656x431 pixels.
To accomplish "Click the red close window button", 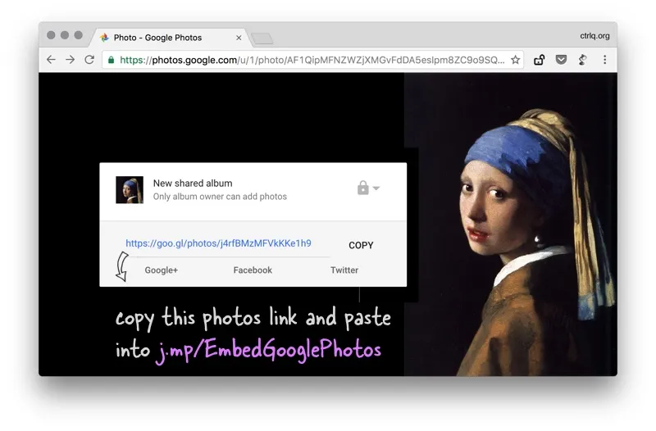I will (51, 35).
